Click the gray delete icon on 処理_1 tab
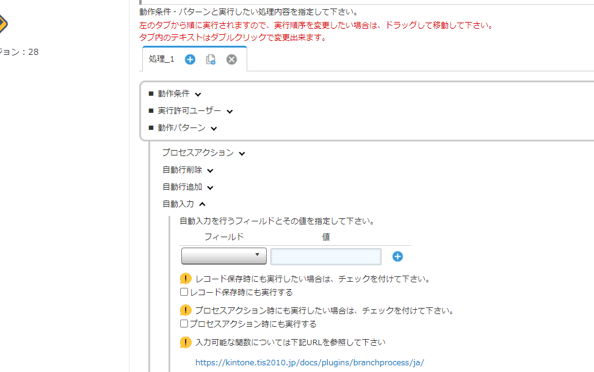Image resolution: width=594 pixels, height=372 pixels. [x=231, y=59]
